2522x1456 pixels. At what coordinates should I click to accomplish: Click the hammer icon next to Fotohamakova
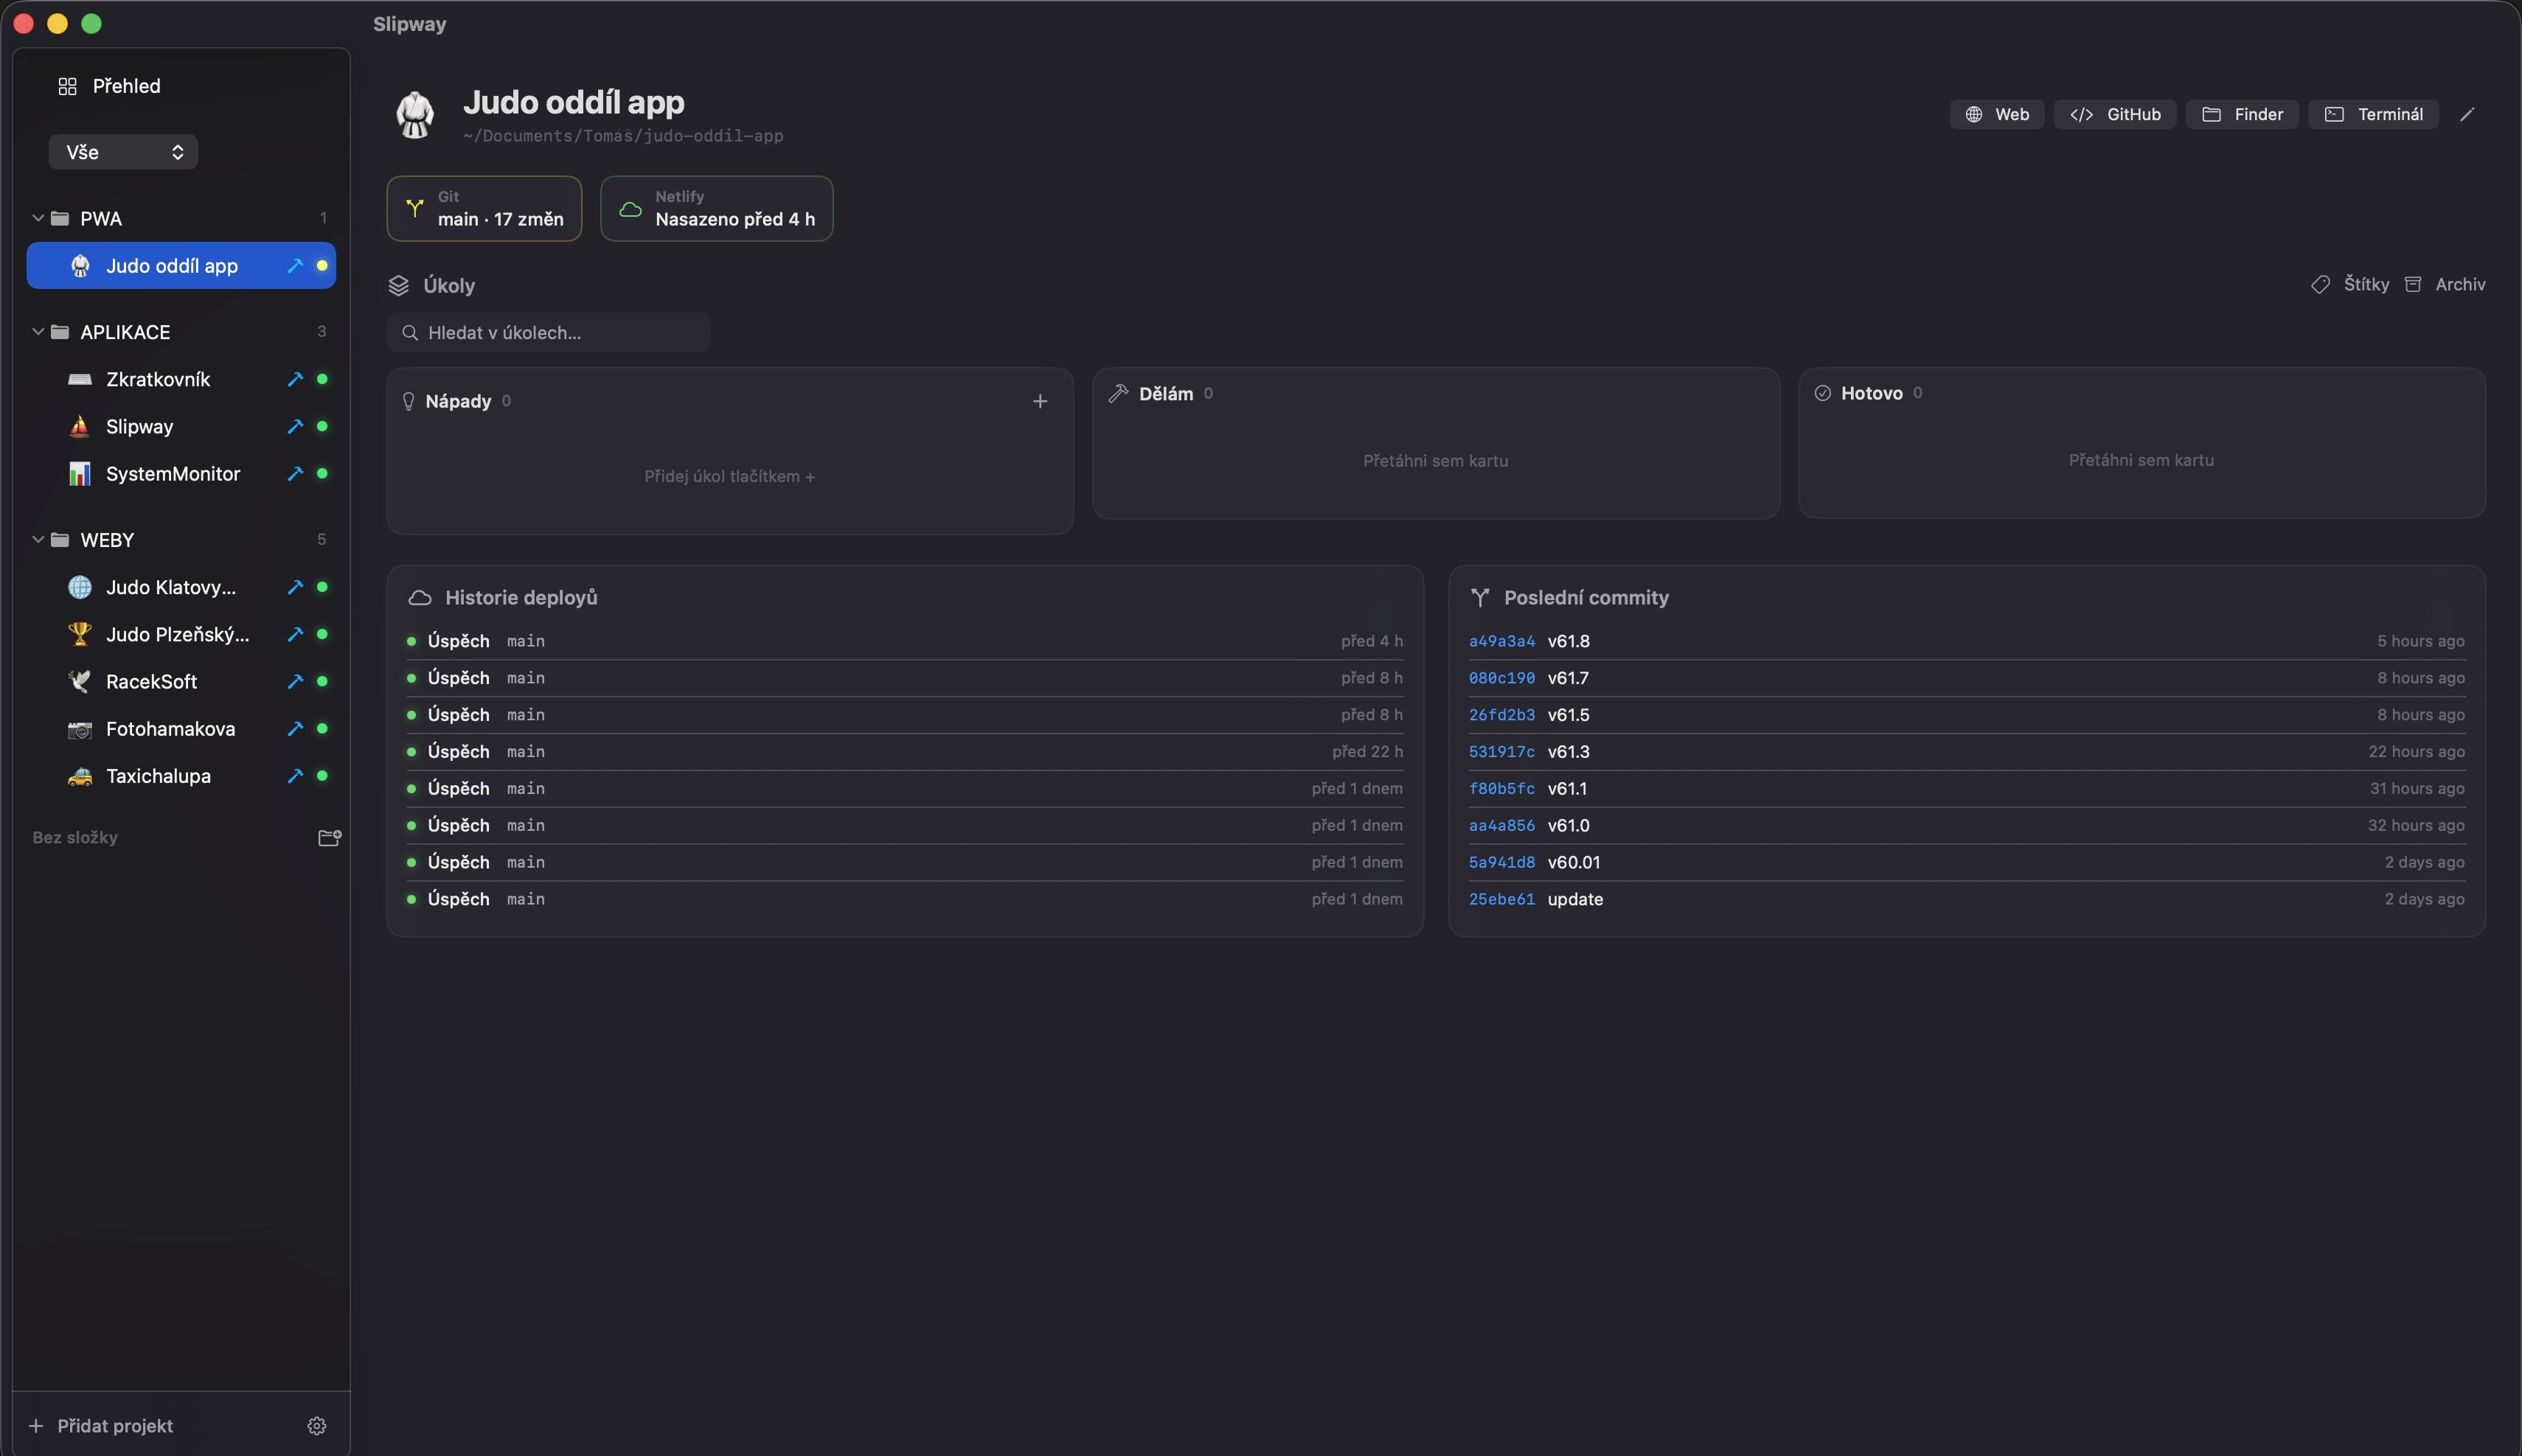(x=295, y=729)
